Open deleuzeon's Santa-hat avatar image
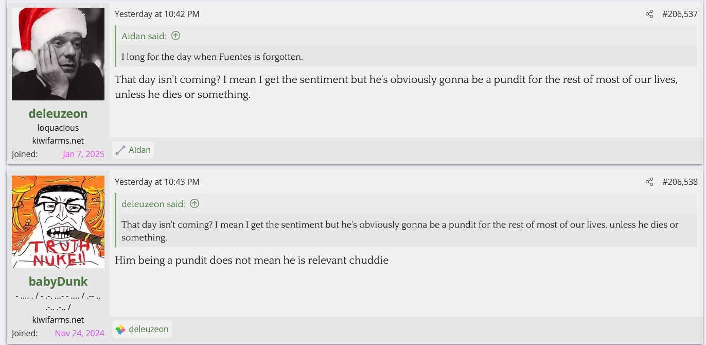The height and width of the screenshot is (345, 706). tap(58, 54)
